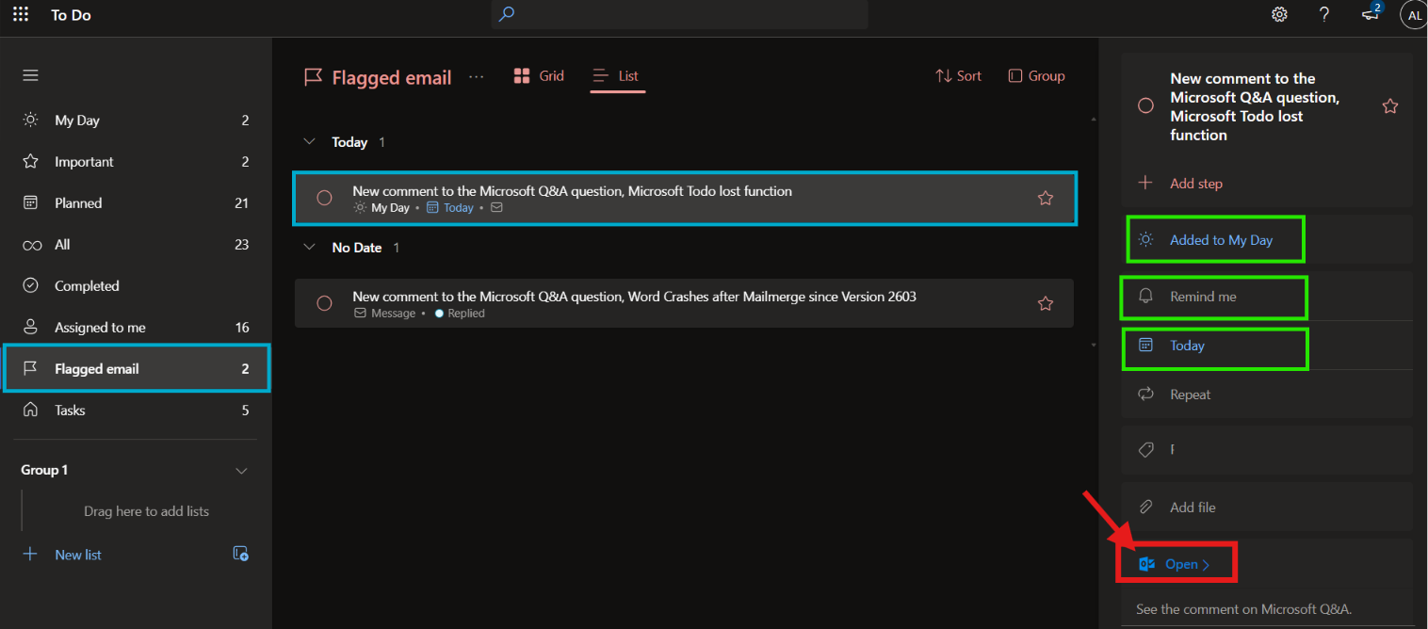Click the category tag icon
The width and height of the screenshot is (1428, 629).
[1145, 450]
